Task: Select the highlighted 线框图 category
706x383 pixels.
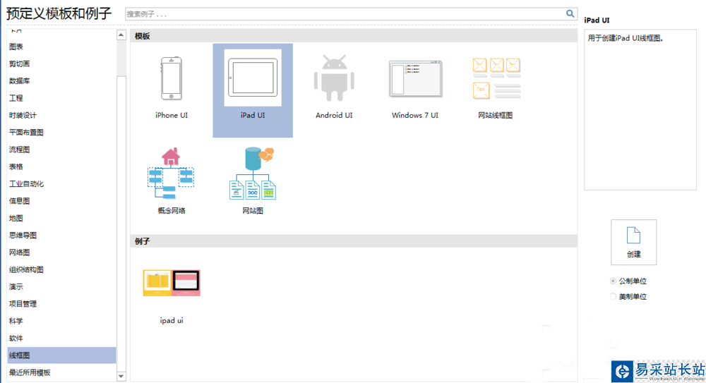Action: click(x=61, y=355)
